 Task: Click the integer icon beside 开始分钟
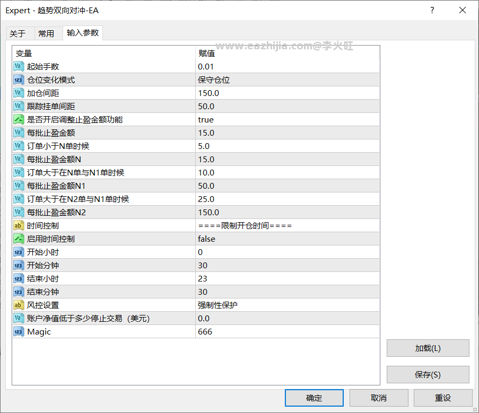click(x=19, y=265)
